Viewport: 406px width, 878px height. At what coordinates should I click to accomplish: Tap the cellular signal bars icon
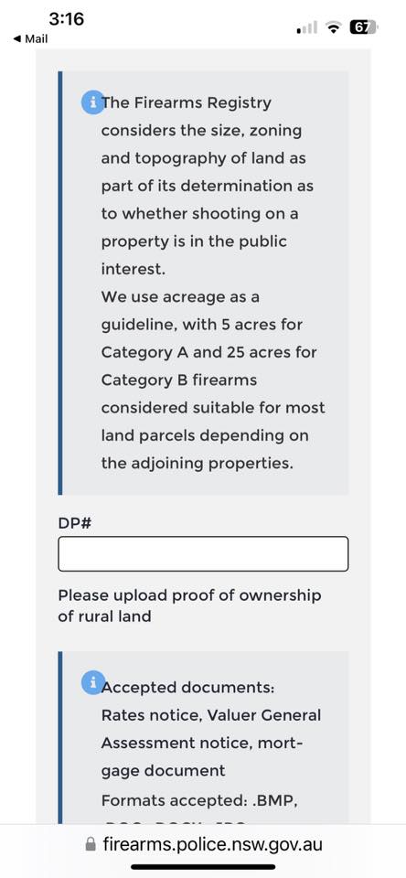coord(307,27)
